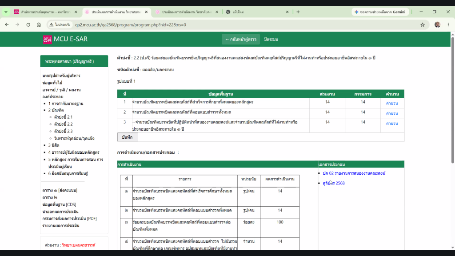Click พระพุทธศาสนา (ปริญญาตรี) sidebar header
This screenshot has width=455, height=256.
point(74,61)
